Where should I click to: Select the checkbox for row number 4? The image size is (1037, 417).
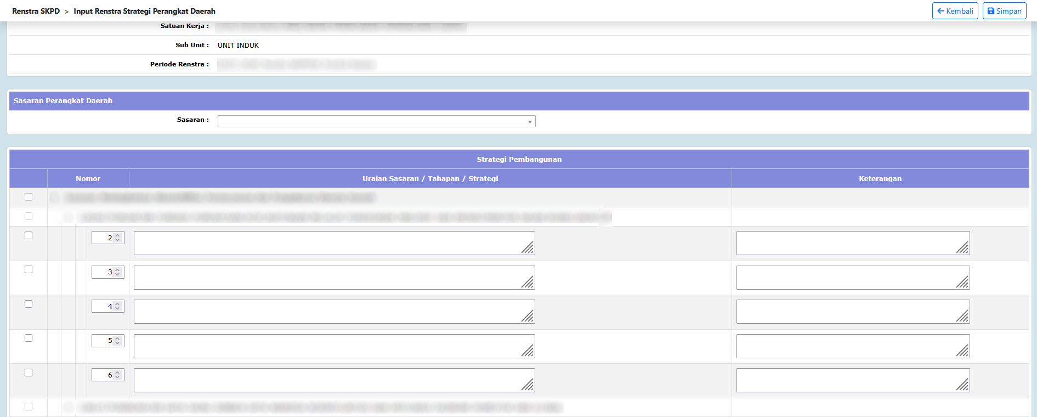tap(29, 304)
